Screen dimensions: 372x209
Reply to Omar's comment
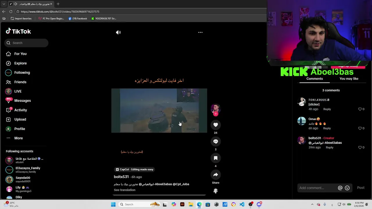[x=327, y=128]
